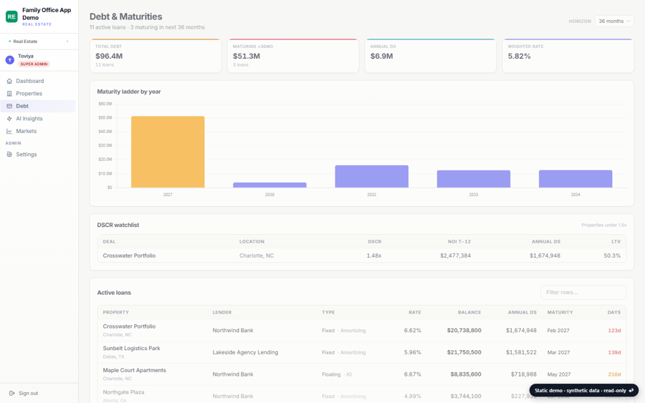
Task: Click the Debt card icon
Action: [x=9, y=106]
